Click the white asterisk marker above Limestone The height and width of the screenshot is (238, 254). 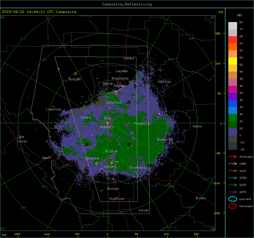tap(53, 107)
